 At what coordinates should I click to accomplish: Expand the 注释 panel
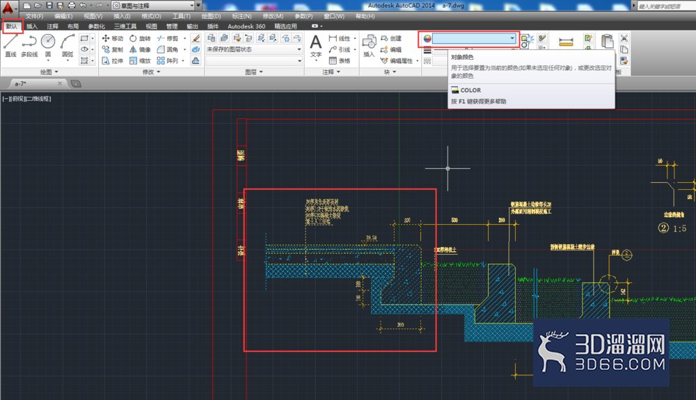click(331, 72)
